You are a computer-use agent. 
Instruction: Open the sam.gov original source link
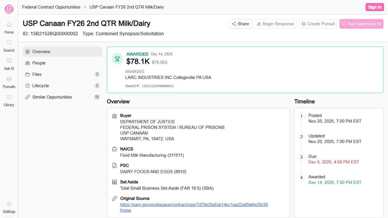(x=194, y=205)
